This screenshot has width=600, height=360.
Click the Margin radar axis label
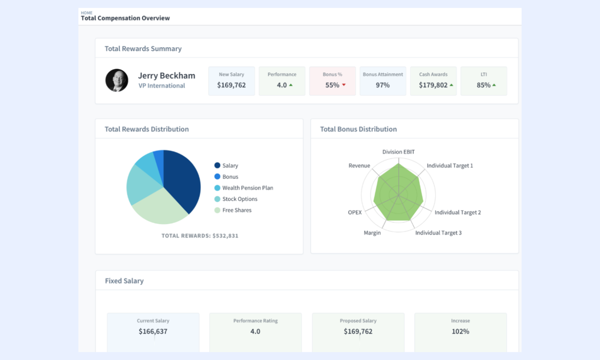click(372, 233)
